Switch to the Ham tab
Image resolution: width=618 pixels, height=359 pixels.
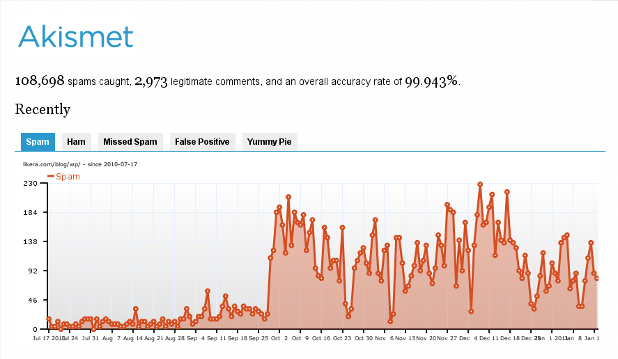pyautogui.click(x=76, y=142)
